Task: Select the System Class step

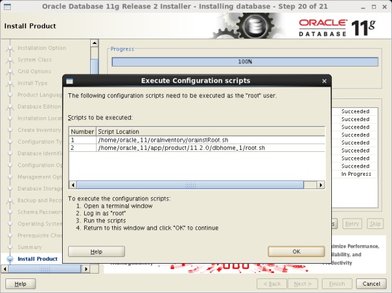Action: [35, 59]
